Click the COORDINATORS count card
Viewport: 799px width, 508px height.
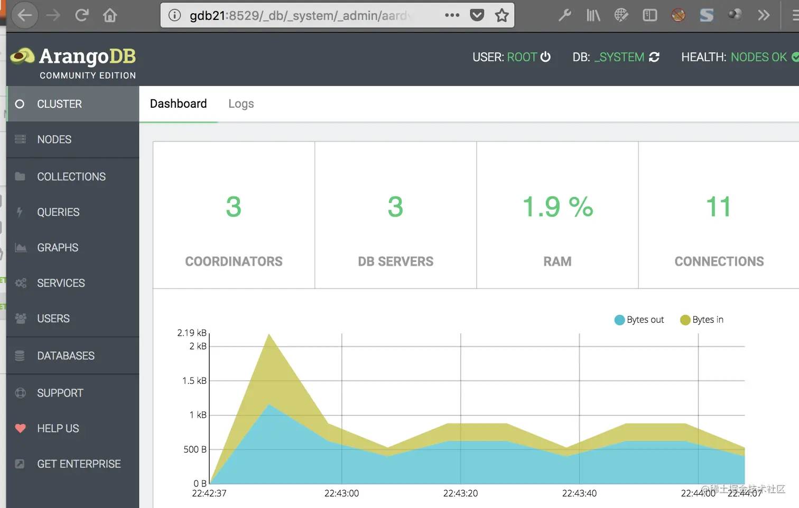click(234, 215)
